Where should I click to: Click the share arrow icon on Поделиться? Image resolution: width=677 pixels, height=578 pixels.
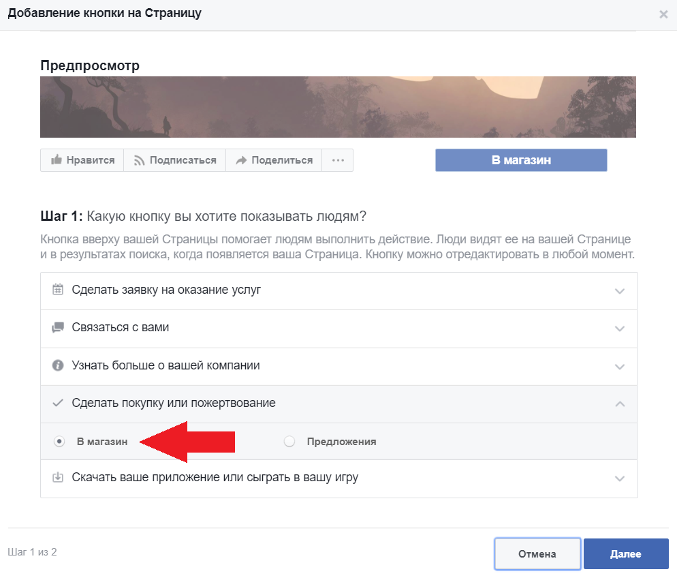[240, 161]
